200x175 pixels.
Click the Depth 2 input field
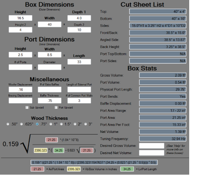coord(79,30)
